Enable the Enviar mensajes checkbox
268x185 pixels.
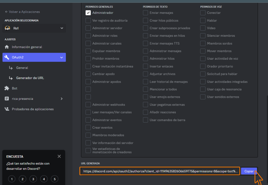pos(146,13)
